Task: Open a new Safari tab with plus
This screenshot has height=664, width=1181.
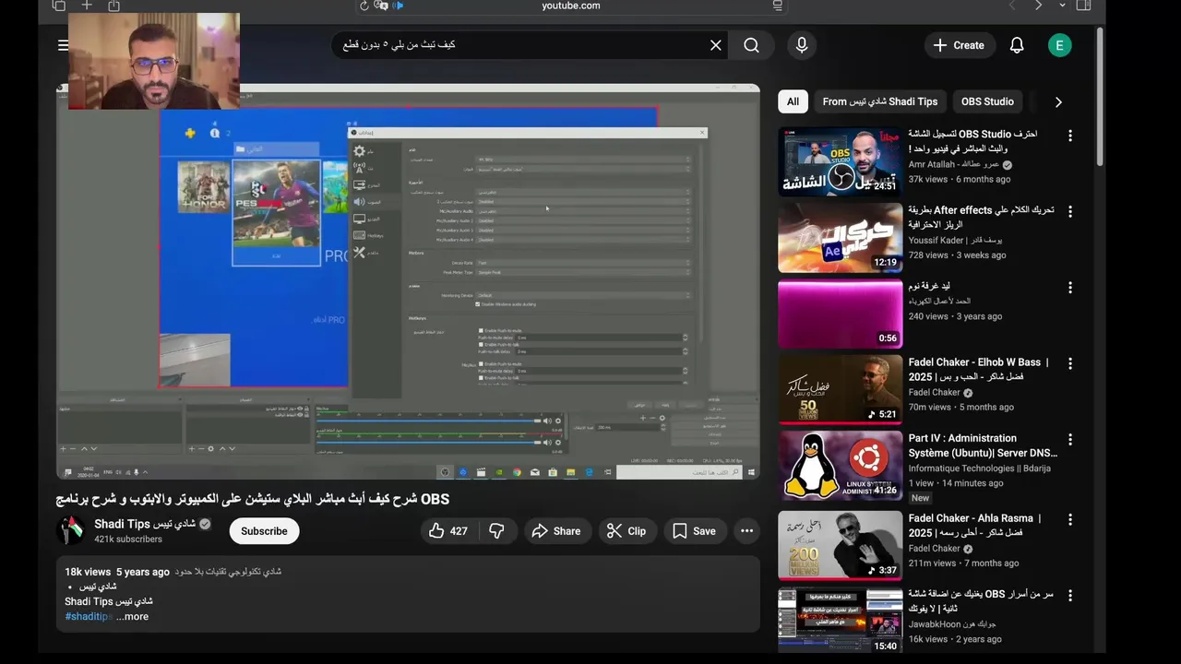Action: point(87,6)
